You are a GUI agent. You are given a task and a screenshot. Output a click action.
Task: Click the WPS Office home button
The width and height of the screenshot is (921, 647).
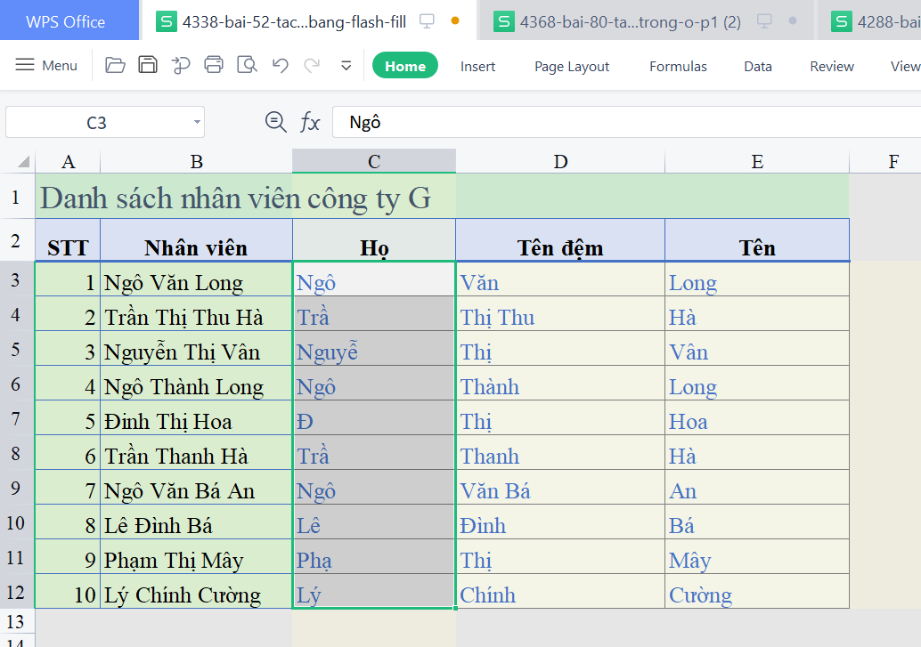tap(66, 21)
